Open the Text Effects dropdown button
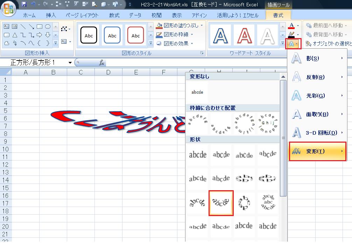352x243 pixels. coord(294,44)
